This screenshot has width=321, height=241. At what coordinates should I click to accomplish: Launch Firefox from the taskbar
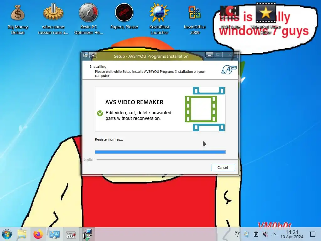click(38, 234)
